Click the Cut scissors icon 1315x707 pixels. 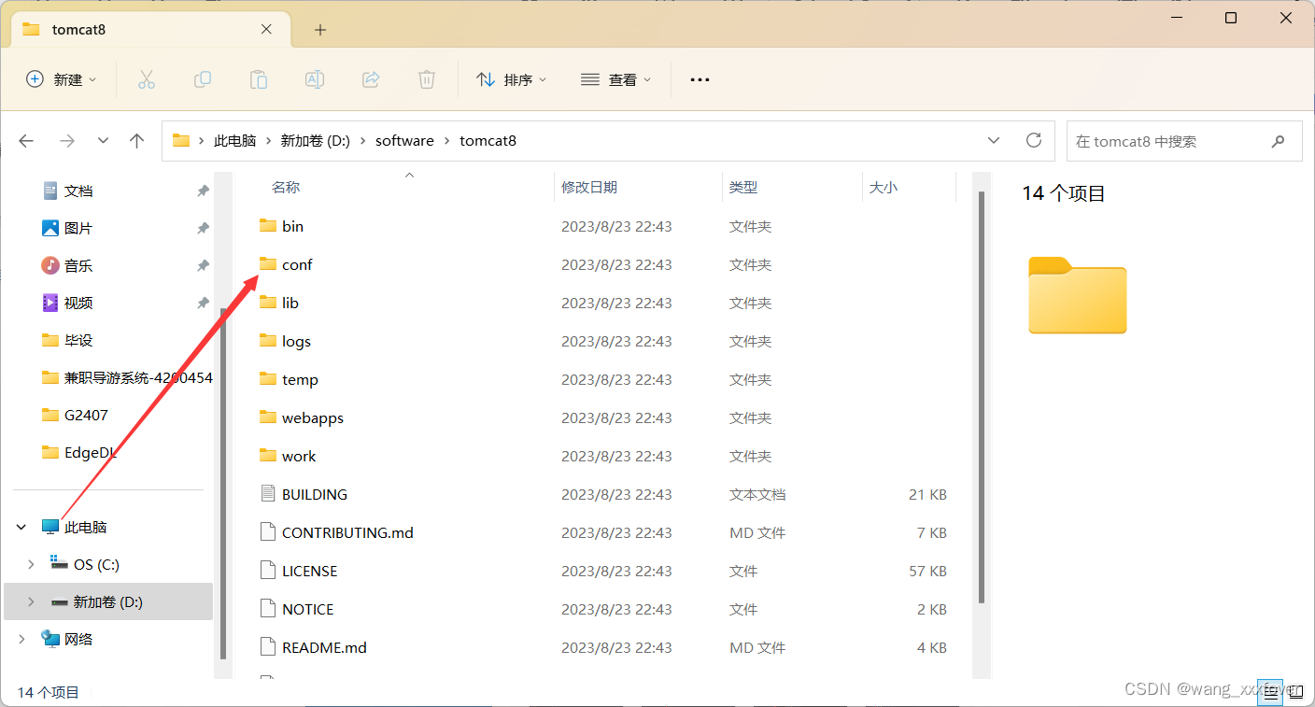pos(147,79)
